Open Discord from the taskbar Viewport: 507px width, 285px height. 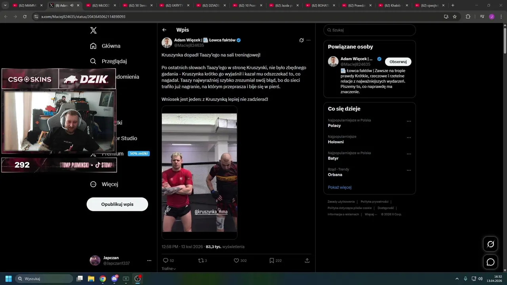tap(114, 279)
